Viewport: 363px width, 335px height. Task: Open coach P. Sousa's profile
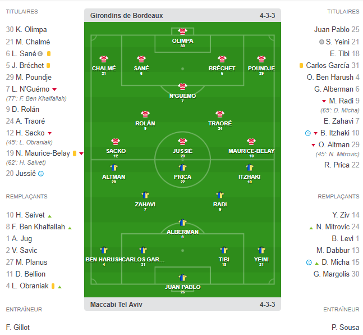point(345,327)
